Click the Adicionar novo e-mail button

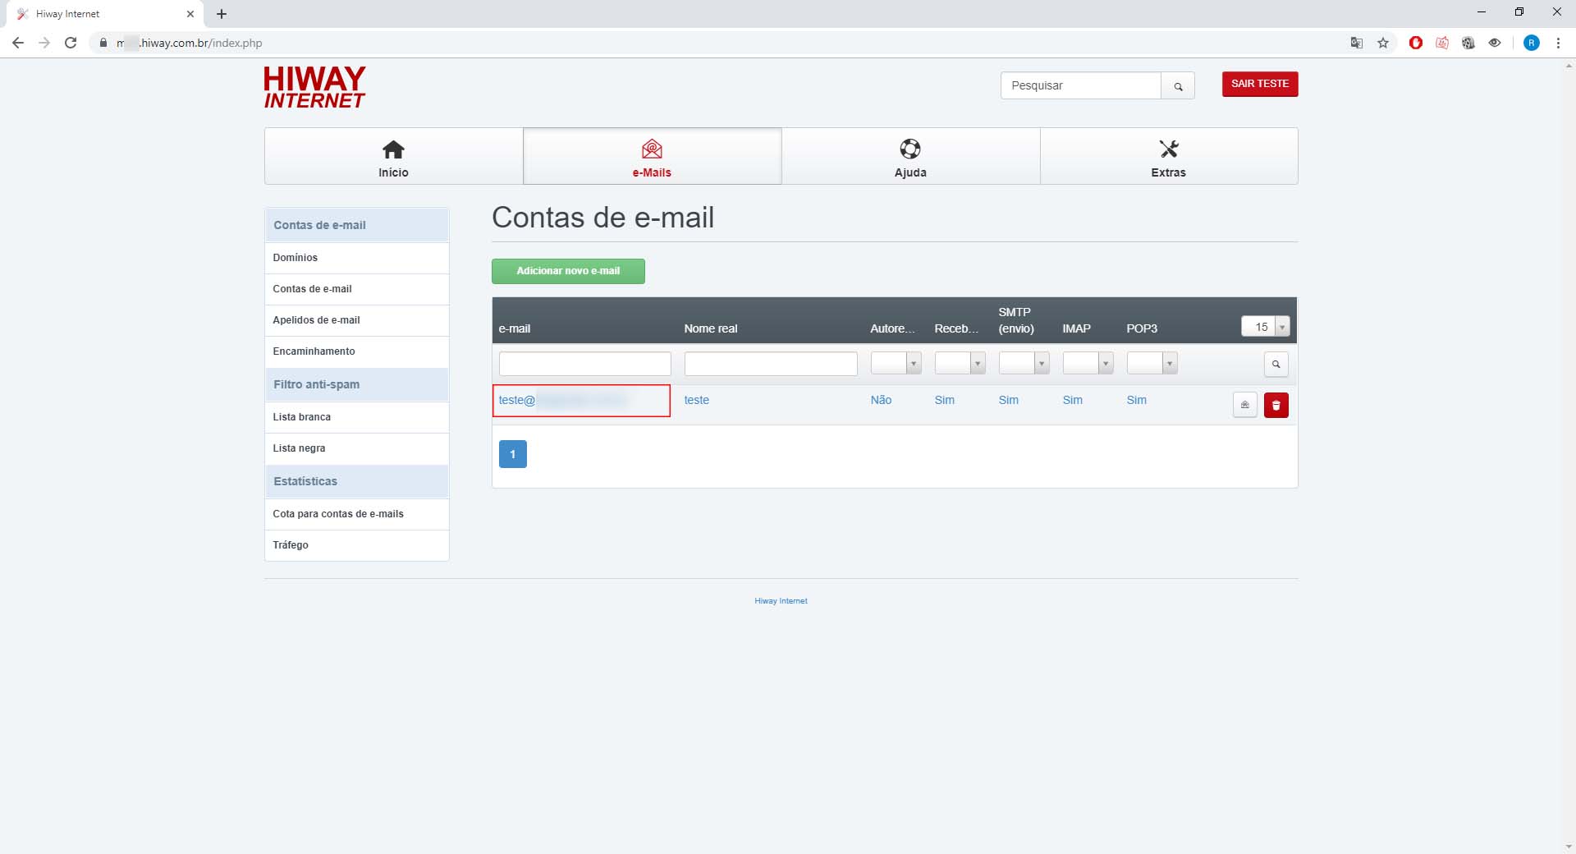[x=568, y=271]
